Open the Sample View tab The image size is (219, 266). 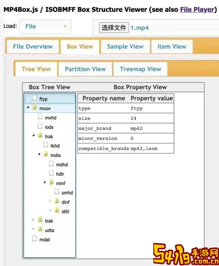point(125,47)
